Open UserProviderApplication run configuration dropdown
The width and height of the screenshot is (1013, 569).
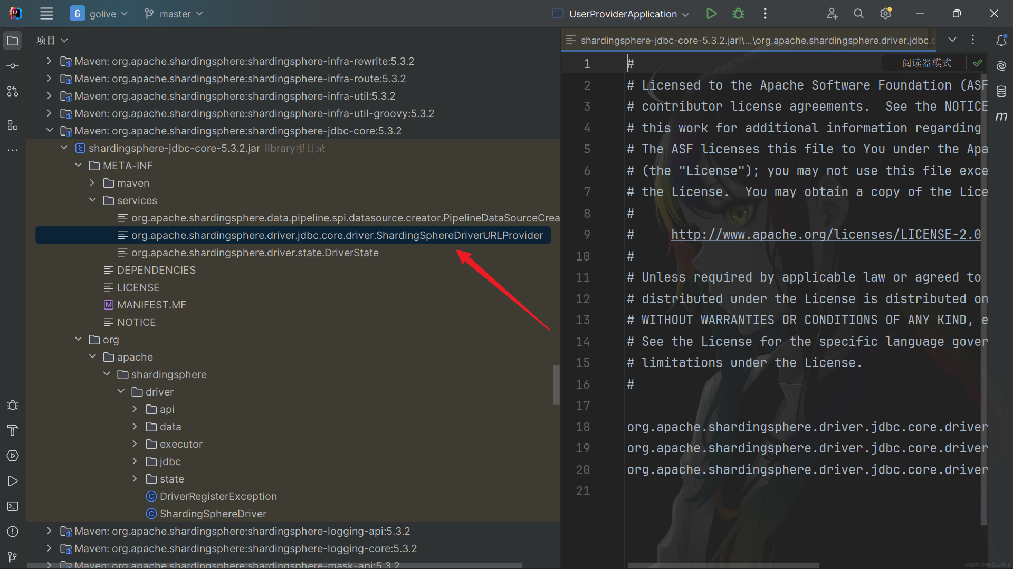tap(620, 14)
